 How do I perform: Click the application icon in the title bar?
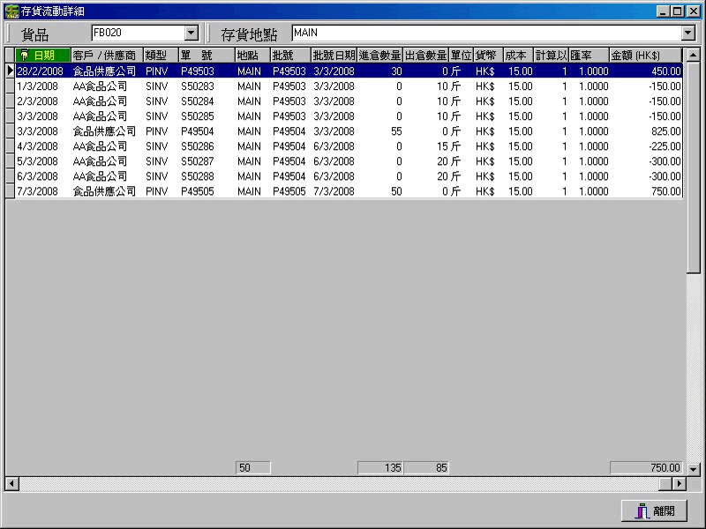click(11, 11)
